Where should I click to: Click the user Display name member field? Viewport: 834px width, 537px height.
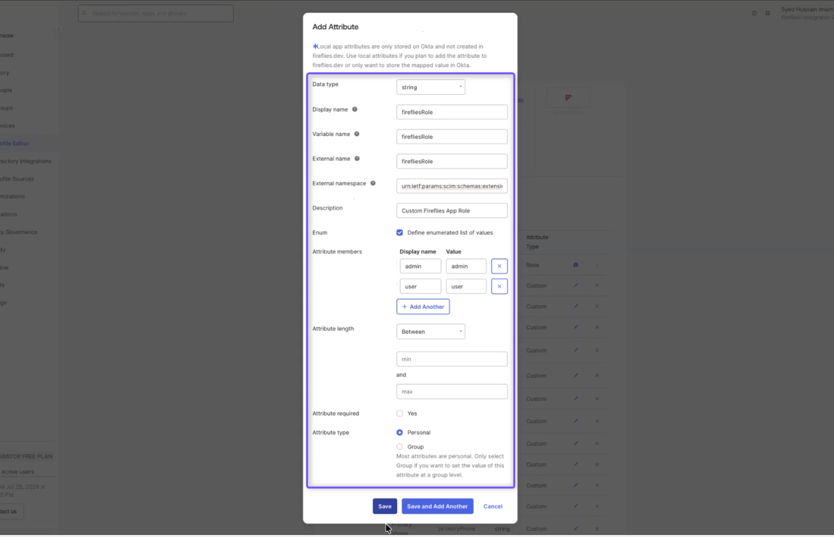coord(420,287)
